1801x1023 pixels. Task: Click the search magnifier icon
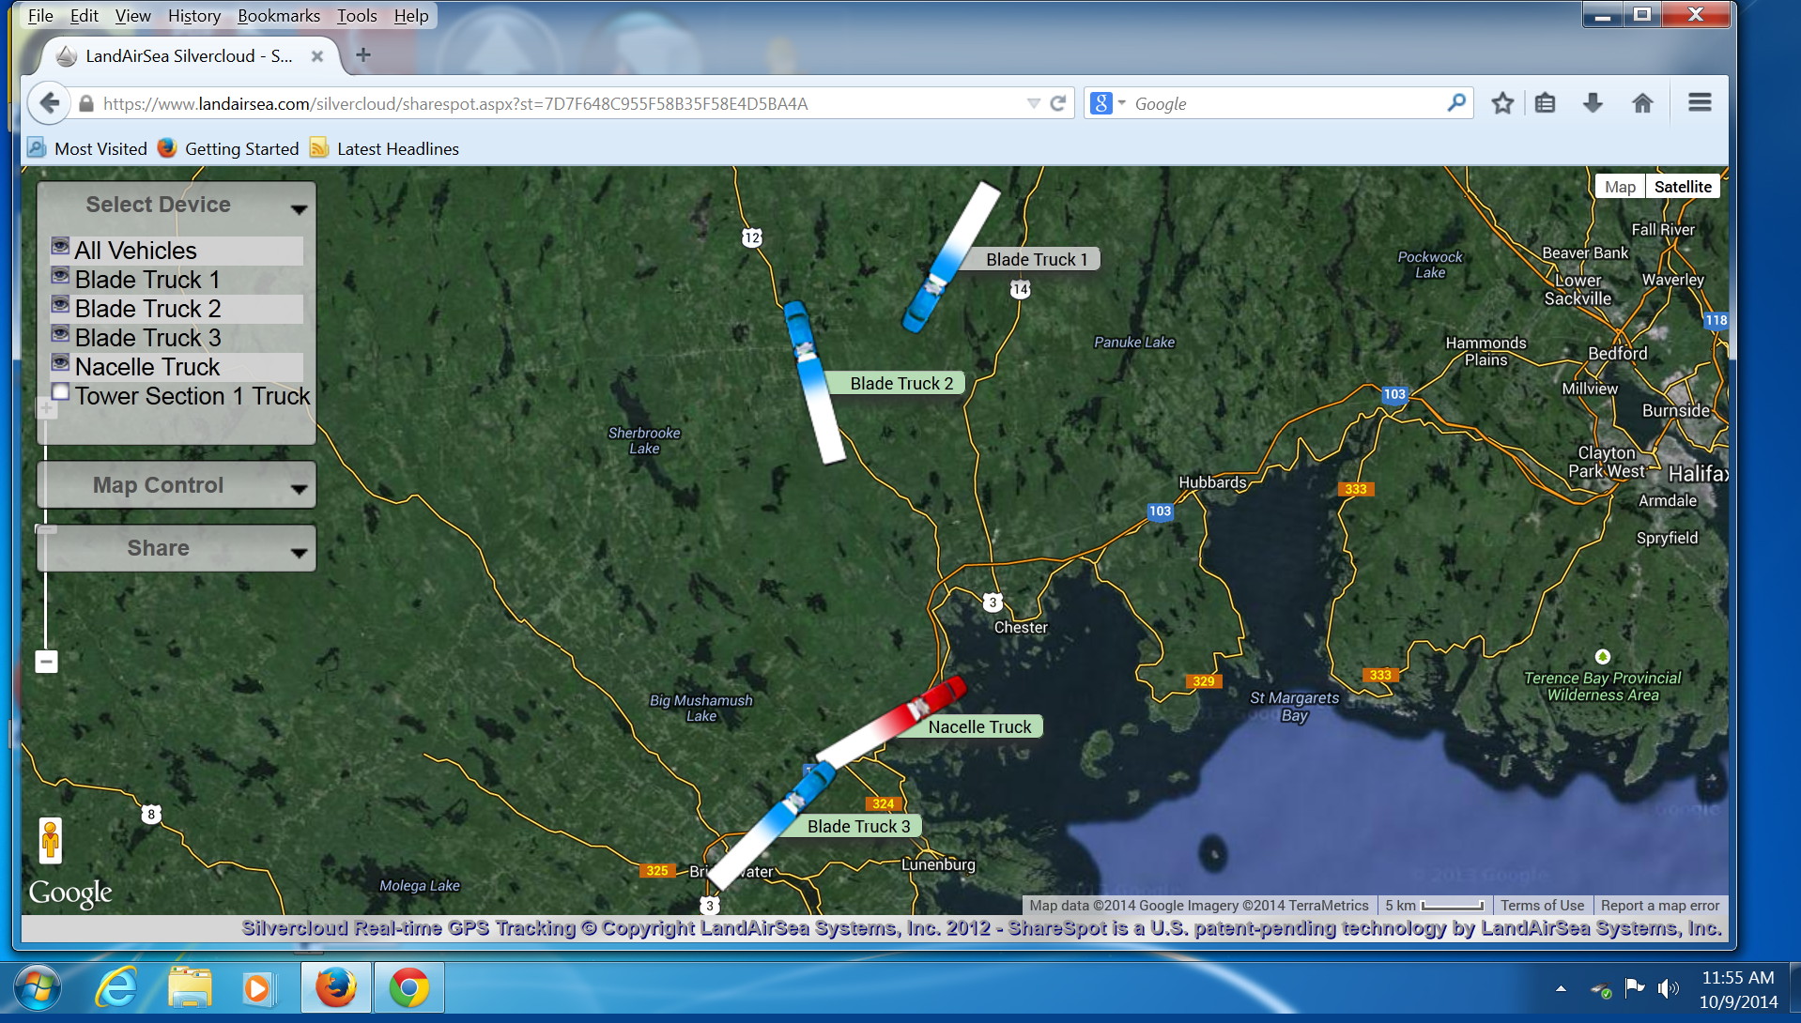(1456, 102)
